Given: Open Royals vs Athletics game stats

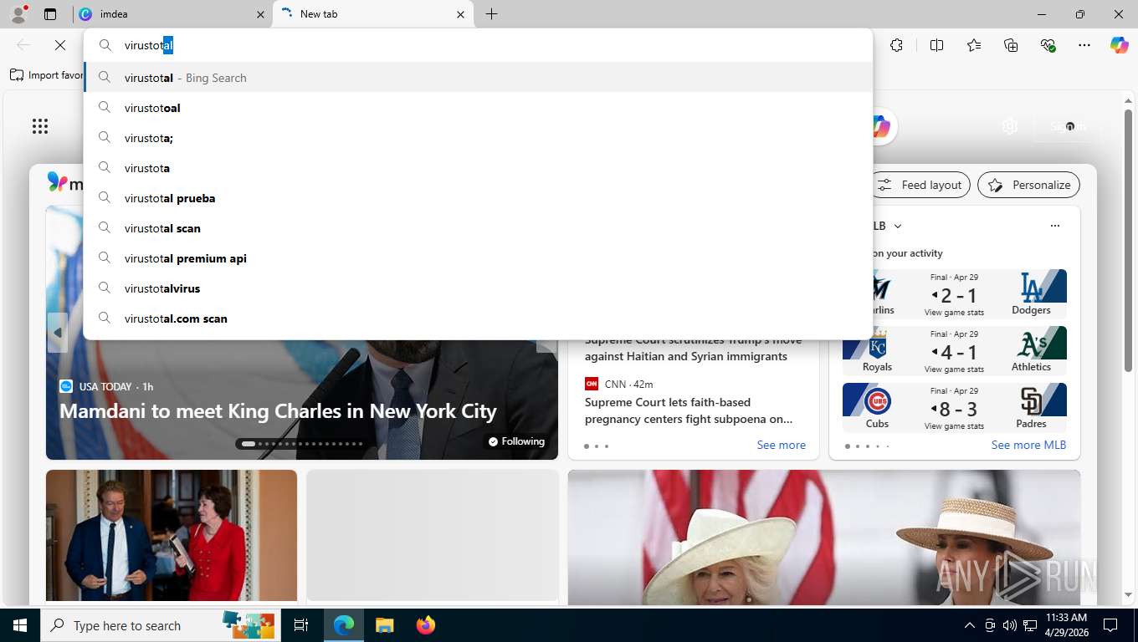Looking at the screenshot, I should point(955,351).
